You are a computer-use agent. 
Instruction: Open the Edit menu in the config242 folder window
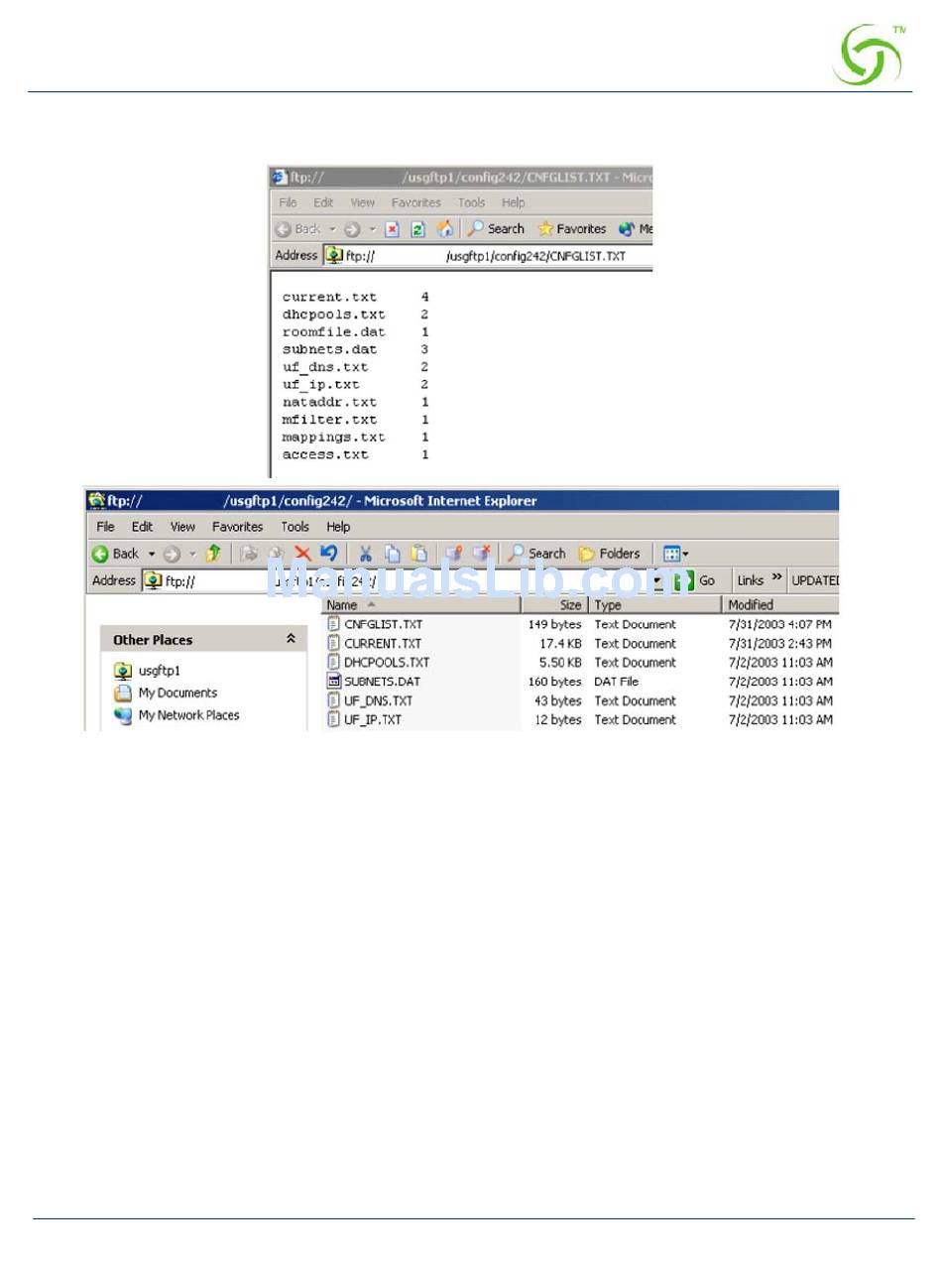143,527
